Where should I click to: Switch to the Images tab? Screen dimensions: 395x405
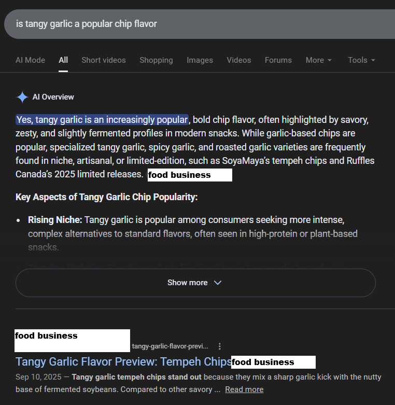(200, 60)
